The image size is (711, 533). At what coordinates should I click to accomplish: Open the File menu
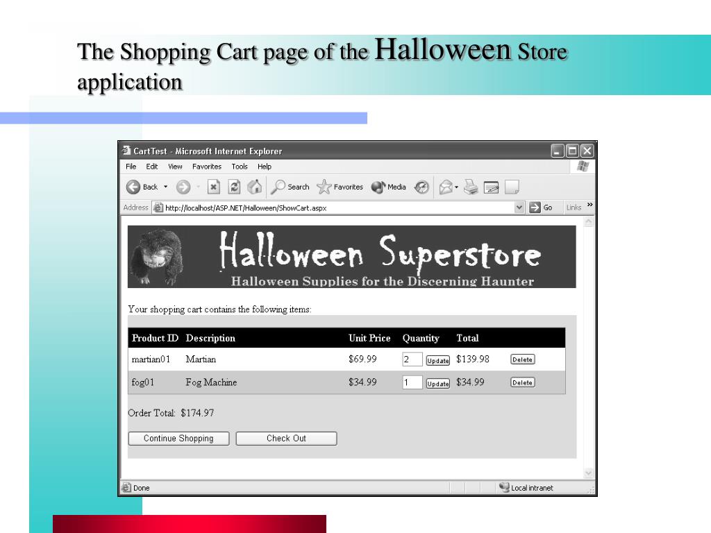click(131, 167)
